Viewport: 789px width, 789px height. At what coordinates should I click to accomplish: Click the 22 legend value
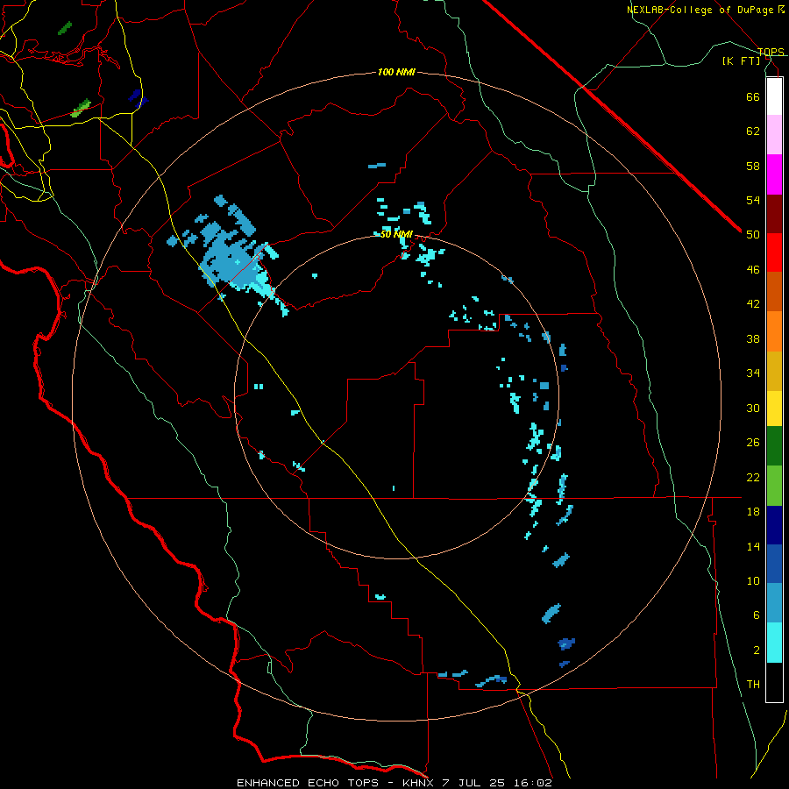753,477
